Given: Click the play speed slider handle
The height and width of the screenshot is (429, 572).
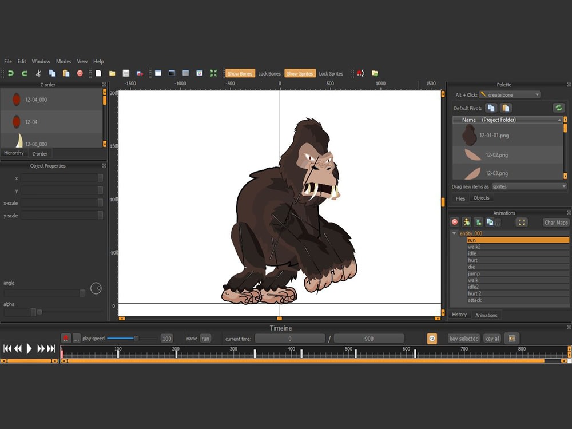Looking at the screenshot, I should (136, 339).
